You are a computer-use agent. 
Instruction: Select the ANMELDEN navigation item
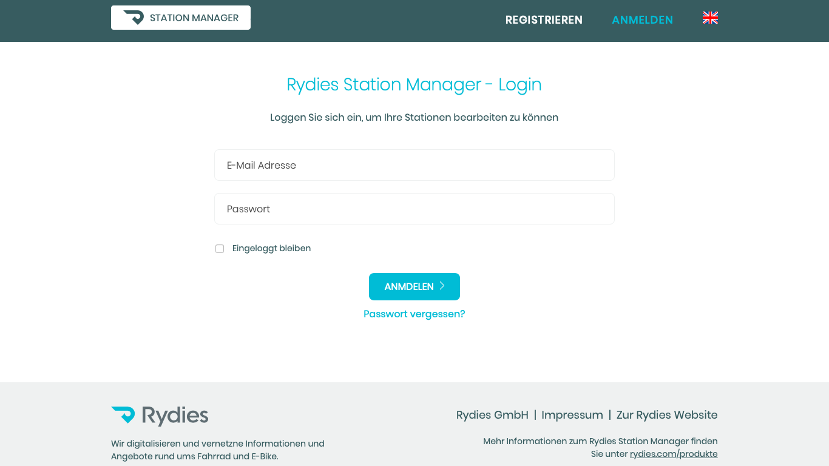coord(643,20)
